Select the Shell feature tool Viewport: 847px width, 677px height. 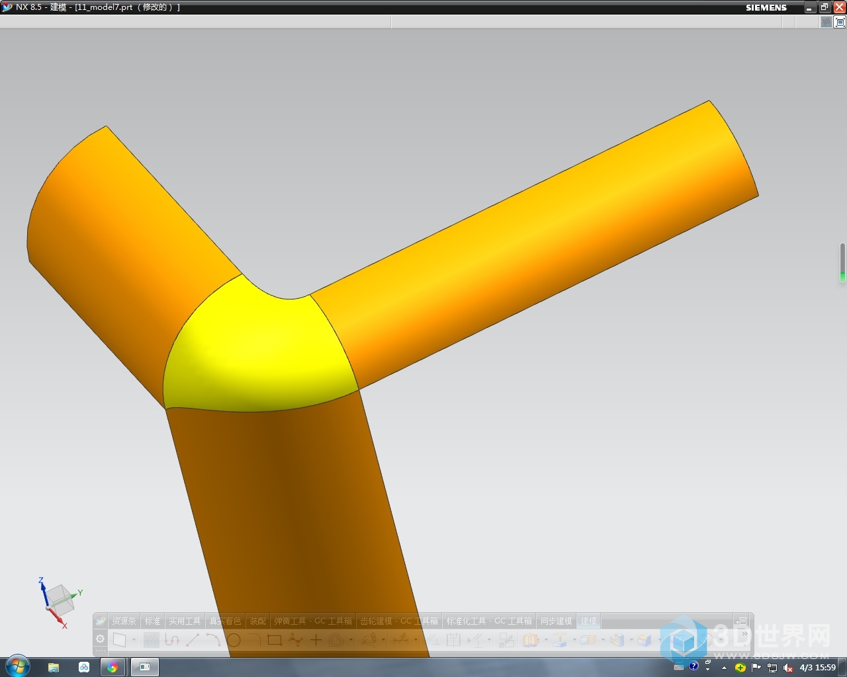[x=617, y=639]
